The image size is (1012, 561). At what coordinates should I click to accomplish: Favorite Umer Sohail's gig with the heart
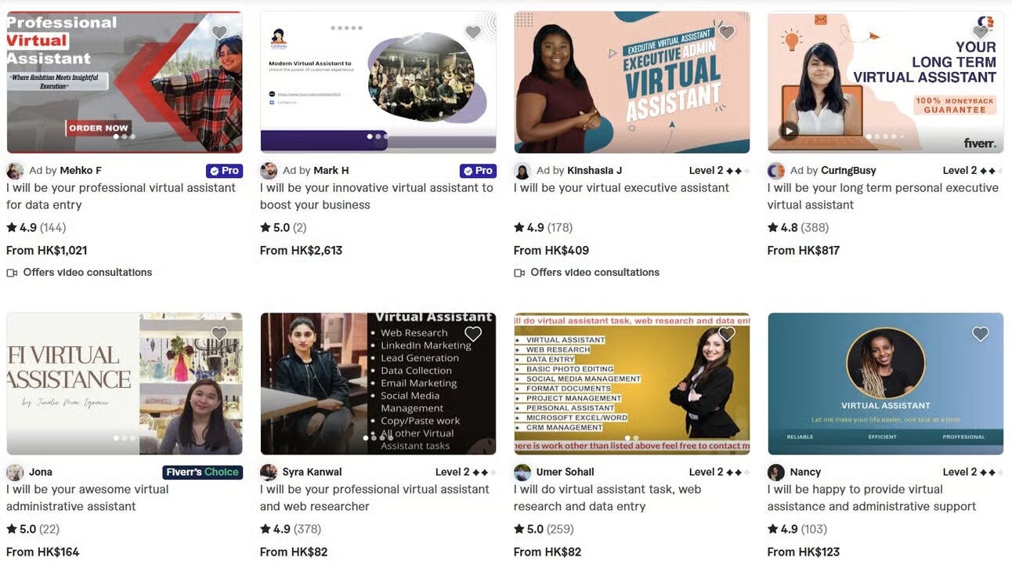(727, 334)
